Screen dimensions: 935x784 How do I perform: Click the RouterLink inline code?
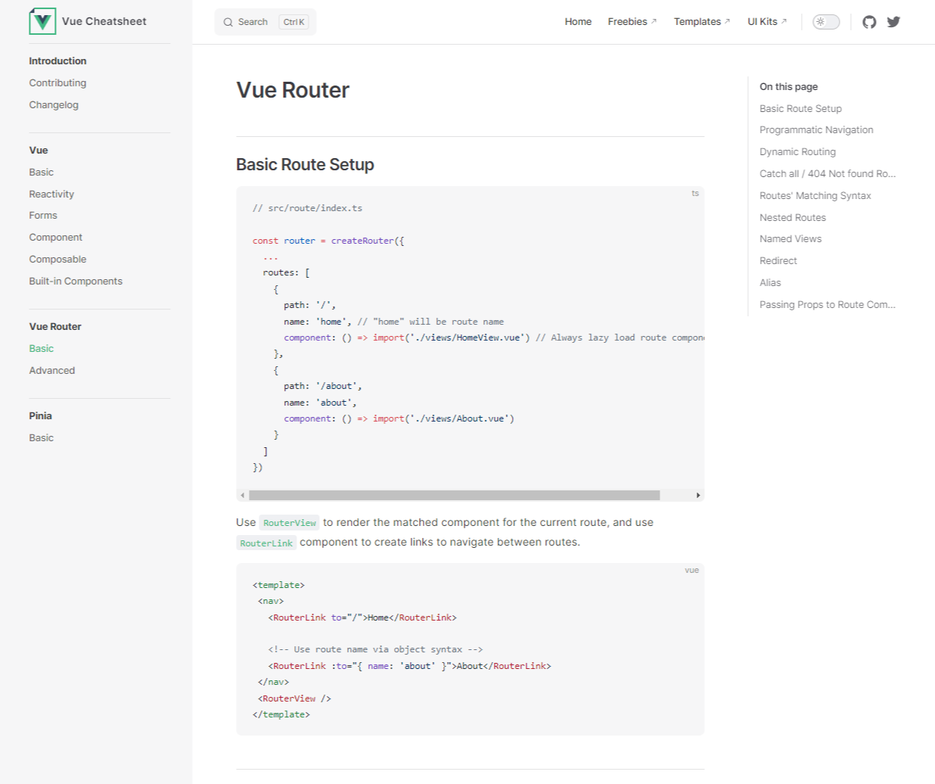(266, 543)
